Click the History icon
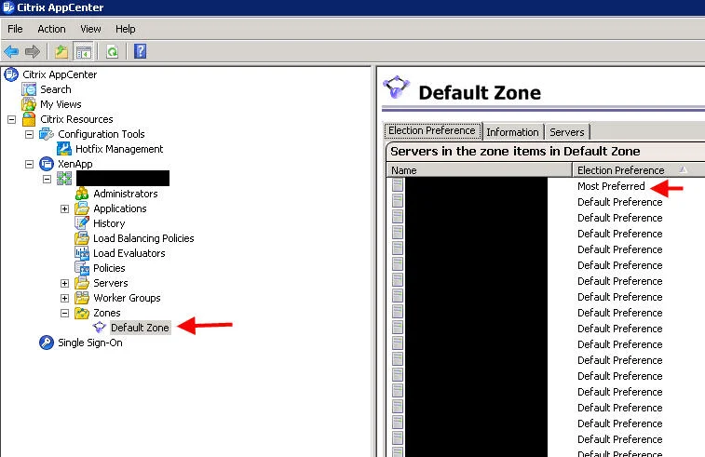 (82, 222)
